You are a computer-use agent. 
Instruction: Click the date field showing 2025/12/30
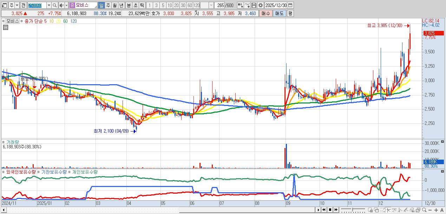pyautogui.click(x=276, y=5)
